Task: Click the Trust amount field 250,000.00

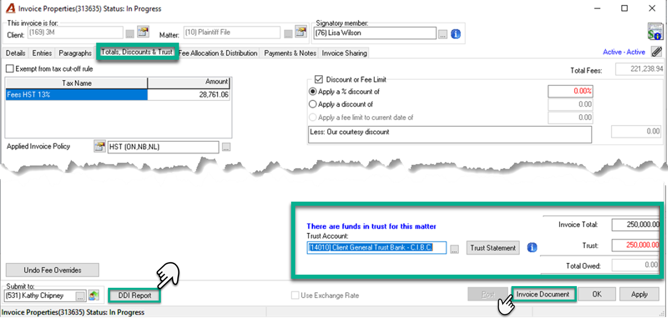Action: [x=636, y=245]
